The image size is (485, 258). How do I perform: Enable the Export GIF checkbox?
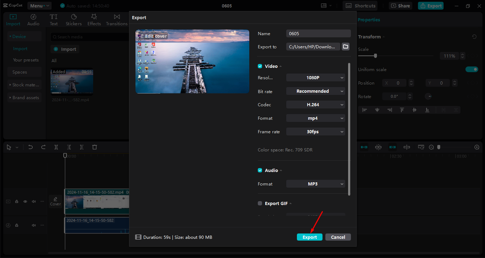260,203
